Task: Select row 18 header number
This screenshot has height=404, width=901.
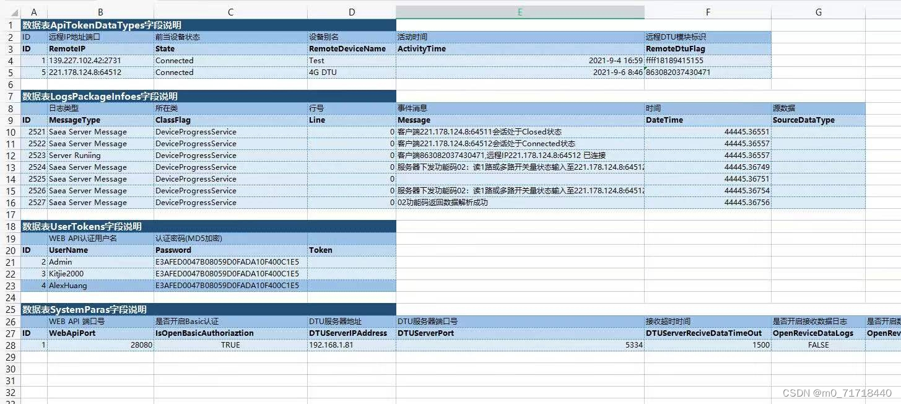Action: (x=10, y=227)
